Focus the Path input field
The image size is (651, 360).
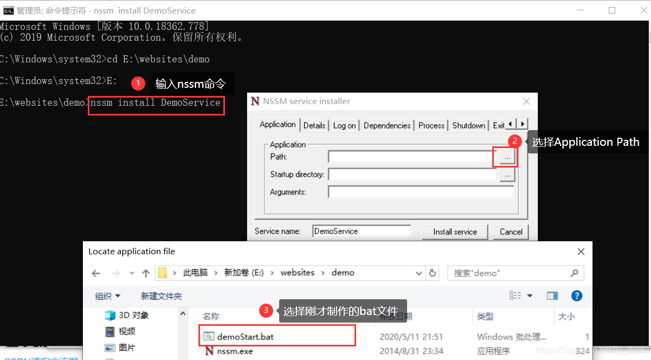pos(412,157)
